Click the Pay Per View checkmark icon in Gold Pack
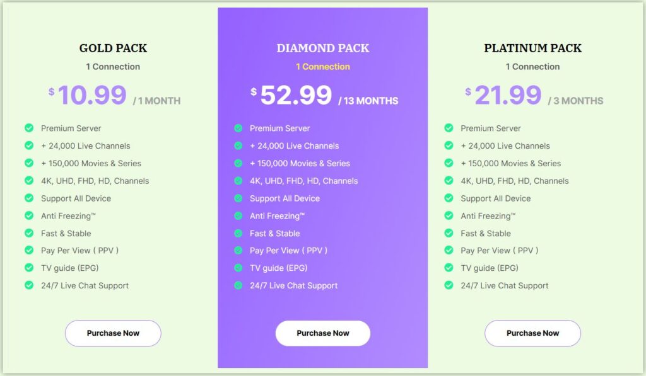Image resolution: width=646 pixels, height=376 pixels. 29,250
